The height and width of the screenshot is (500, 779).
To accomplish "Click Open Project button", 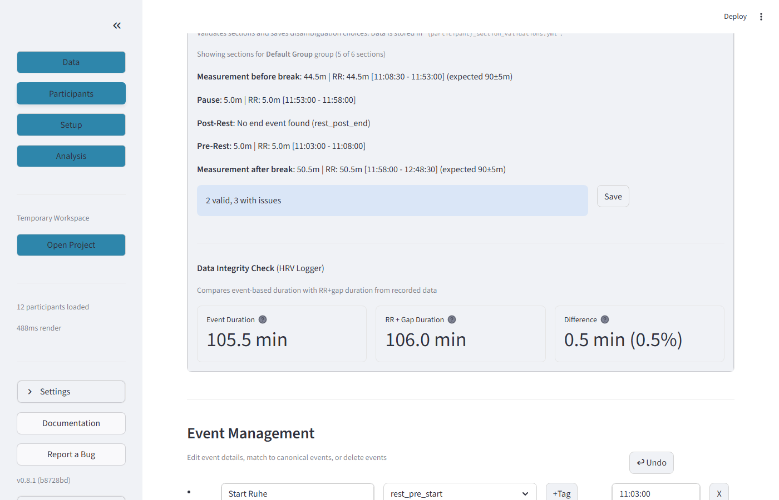I will point(71,245).
